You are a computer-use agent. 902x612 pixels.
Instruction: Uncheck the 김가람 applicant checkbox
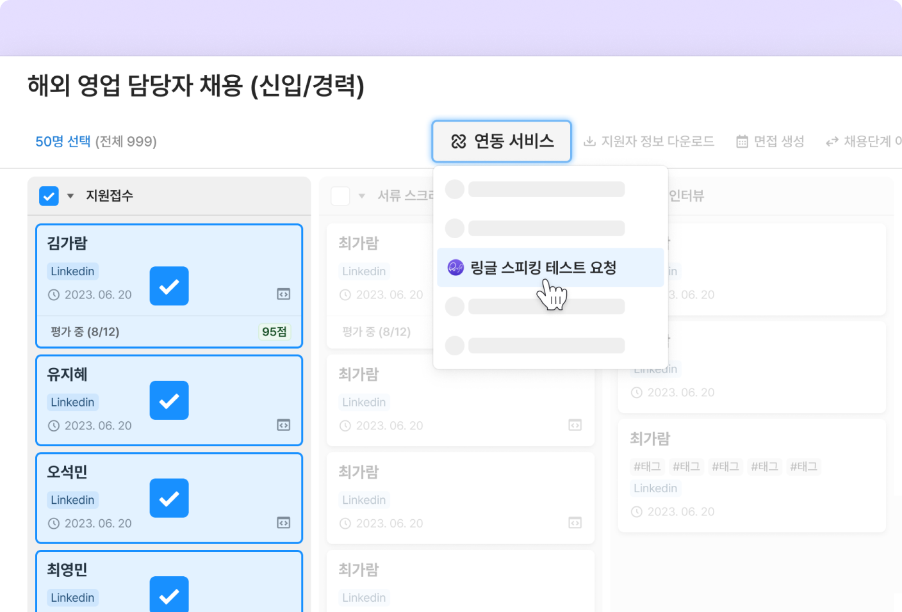(169, 286)
